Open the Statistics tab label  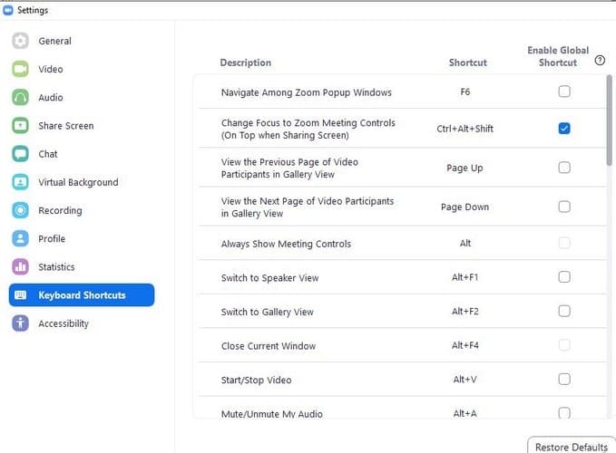click(x=56, y=266)
